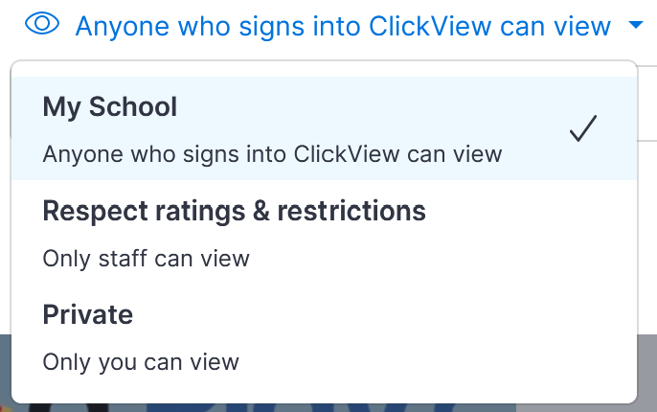Choose Respect ratings & restrictions option
The height and width of the screenshot is (412, 657).
coord(324,233)
